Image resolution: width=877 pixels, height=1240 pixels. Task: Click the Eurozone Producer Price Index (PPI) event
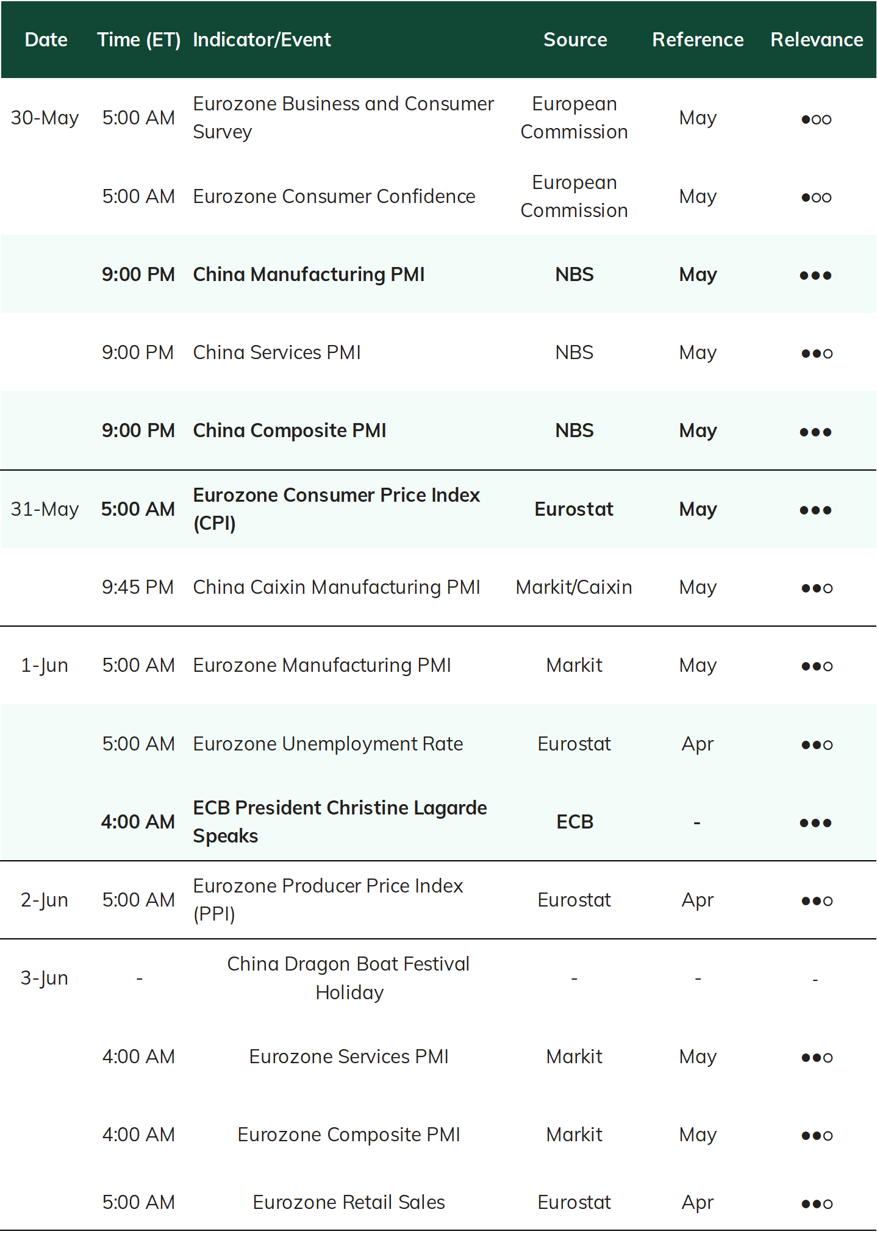[328, 900]
